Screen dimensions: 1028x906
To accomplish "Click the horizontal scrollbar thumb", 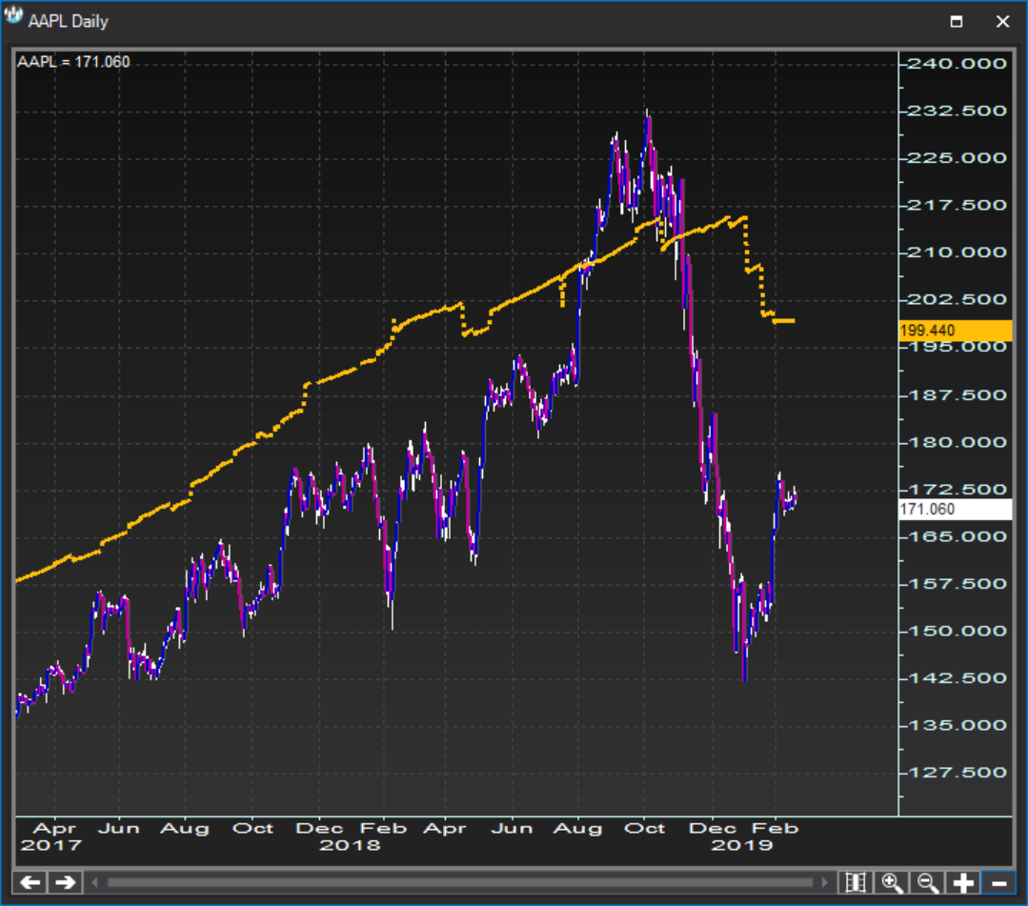I will tap(459, 883).
